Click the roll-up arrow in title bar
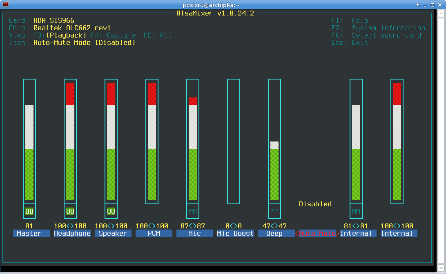The height and width of the screenshot is (274, 446). 418,5
